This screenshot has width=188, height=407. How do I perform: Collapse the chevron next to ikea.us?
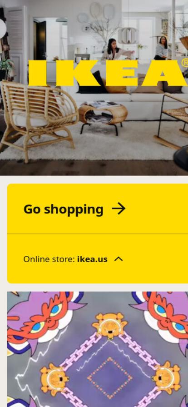(119, 259)
